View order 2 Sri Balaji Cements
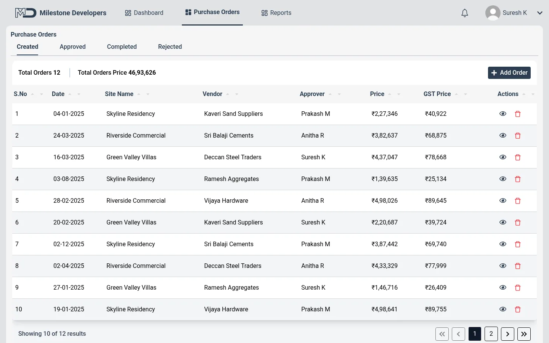The height and width of the screenshot is (343, 549). click(x=503, y=135)
